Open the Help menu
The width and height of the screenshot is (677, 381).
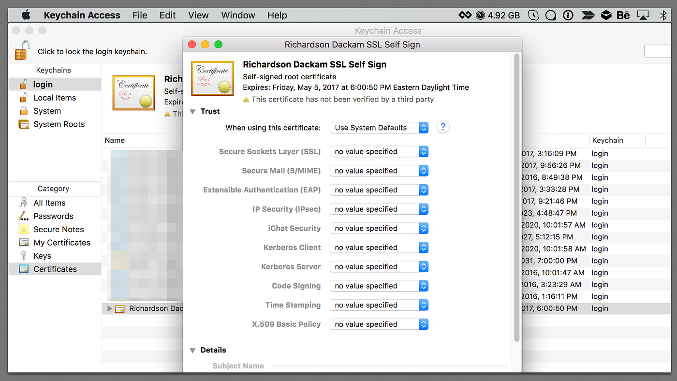pyautogui.click(x=277, y=15)
